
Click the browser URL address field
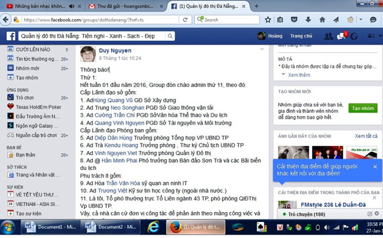(x=100, y=20)
